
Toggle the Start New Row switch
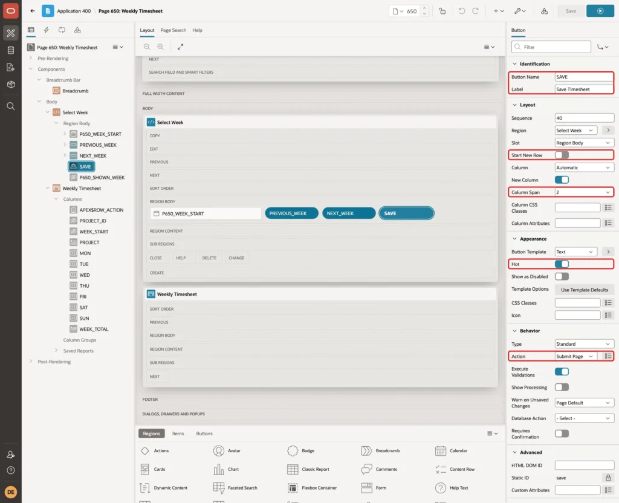(562, 155)
